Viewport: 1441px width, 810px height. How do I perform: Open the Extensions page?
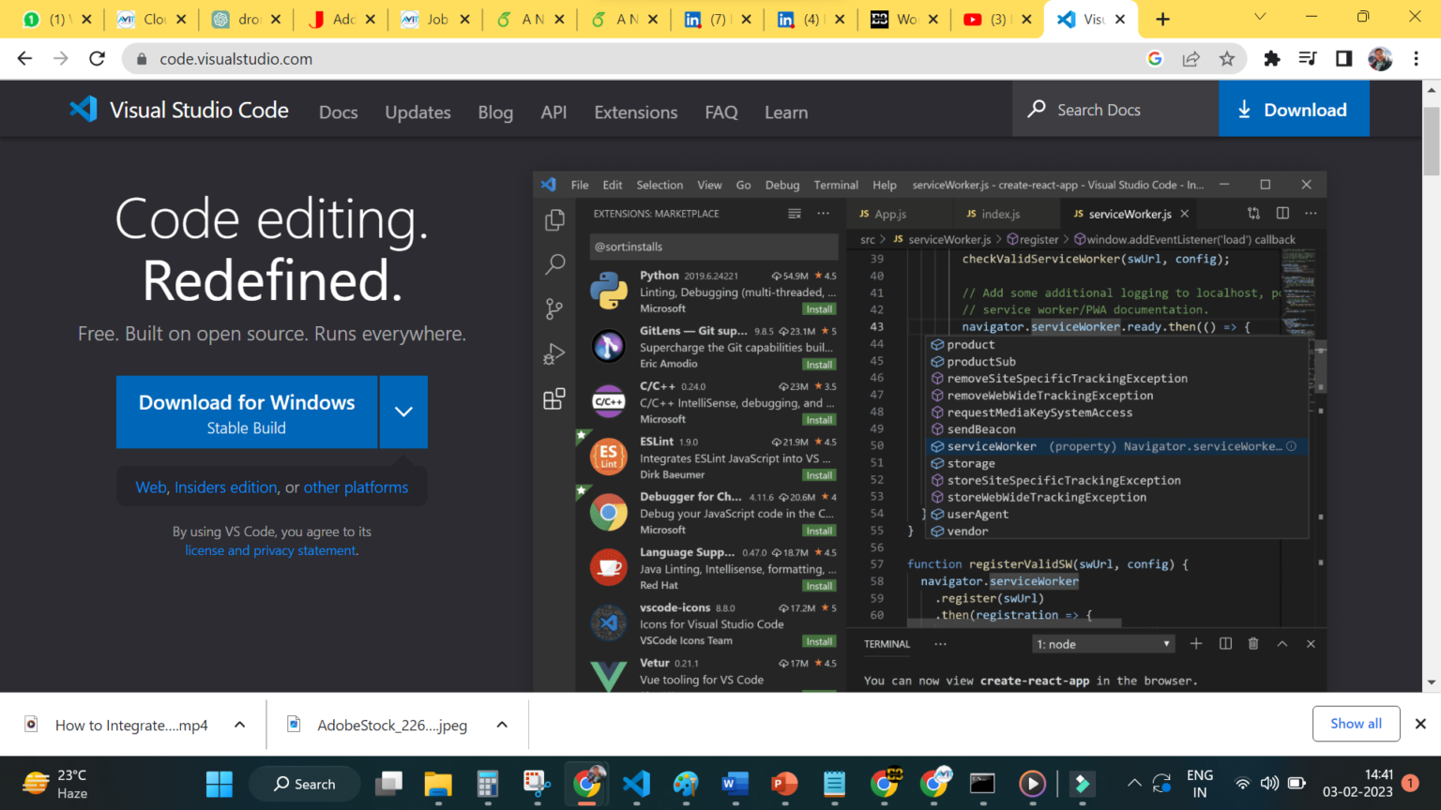[x=636, y=112]
